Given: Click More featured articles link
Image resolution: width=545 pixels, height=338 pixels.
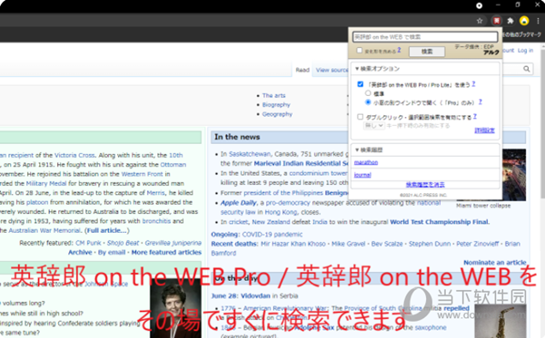Looking at the screenshot, I should (166, 252).
